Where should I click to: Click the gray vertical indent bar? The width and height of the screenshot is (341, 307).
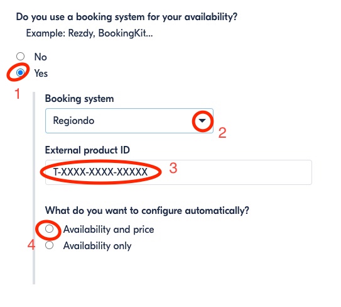click(x=34, y=188)
